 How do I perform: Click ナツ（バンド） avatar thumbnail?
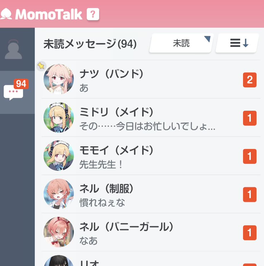(x=59, y=79)
